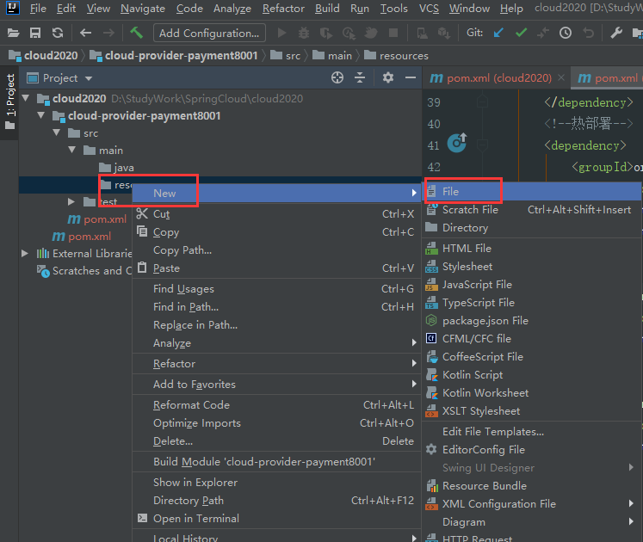The width and height of the screenshot is (643, 542).
Task: Click resources in breadcrumb bar
Action: point(396,56)
